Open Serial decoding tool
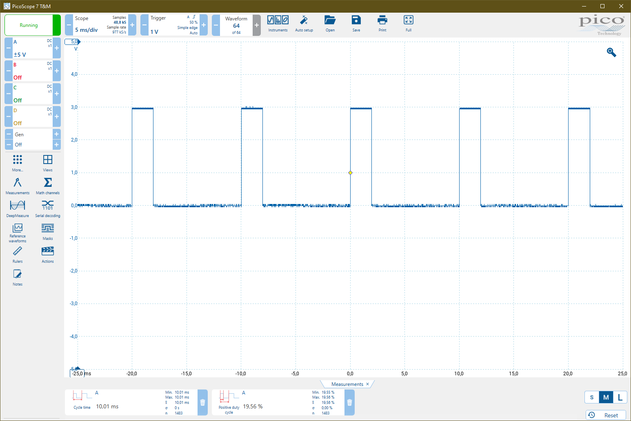 pos(47,208)
